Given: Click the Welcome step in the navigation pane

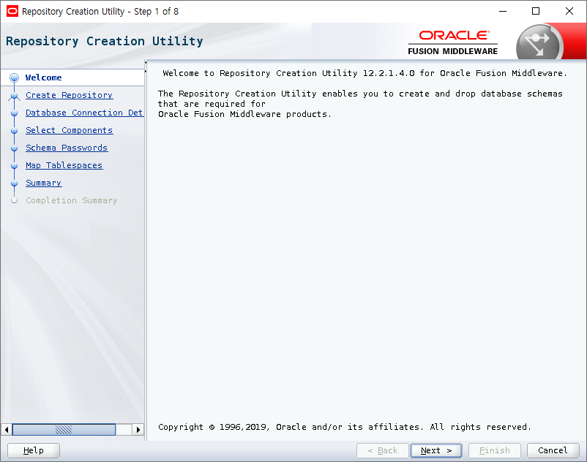Looking at the screenshot, I should point(43,77).
